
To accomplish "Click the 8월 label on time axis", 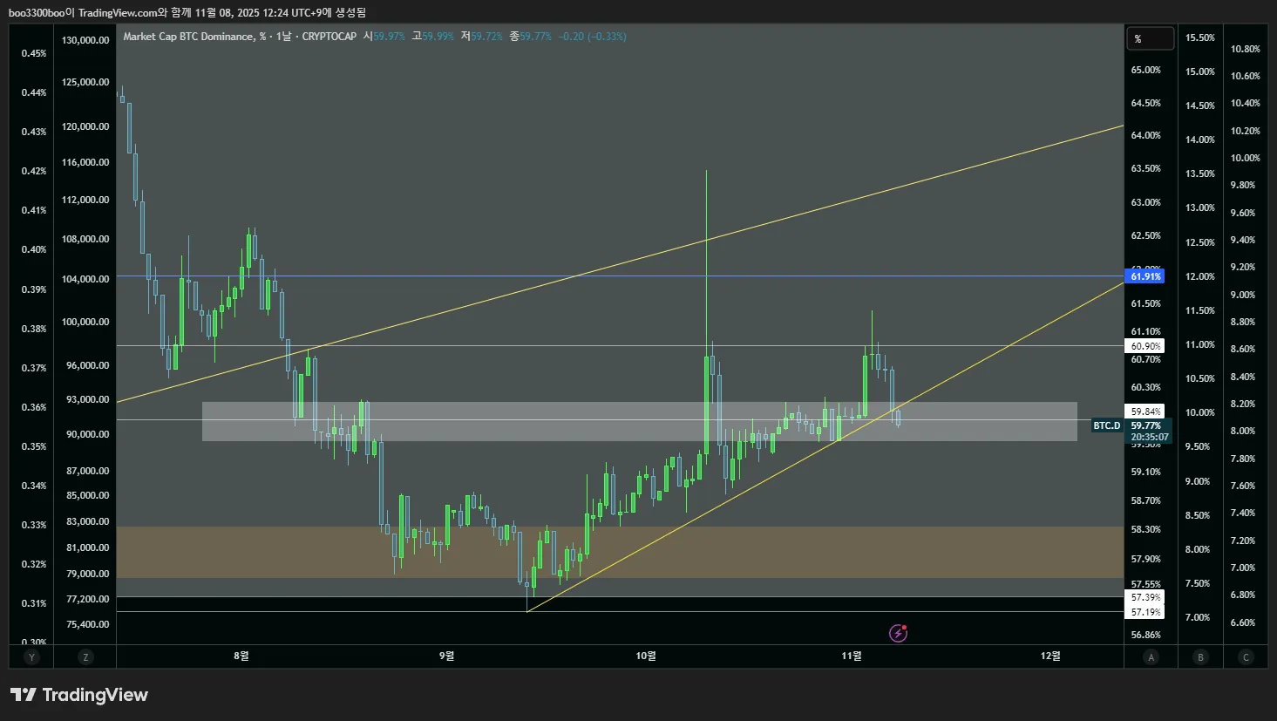I will click(x=241, y=656).
